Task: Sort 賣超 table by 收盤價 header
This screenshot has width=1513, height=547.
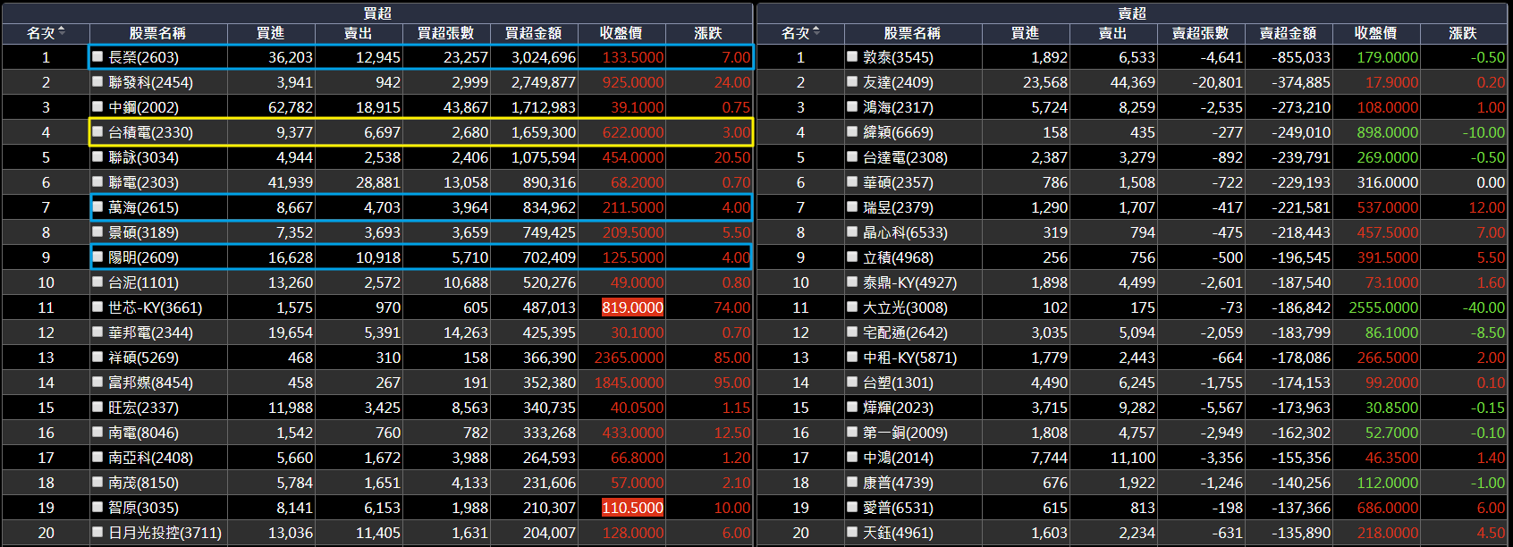Action: click(x=1376, y=33)
